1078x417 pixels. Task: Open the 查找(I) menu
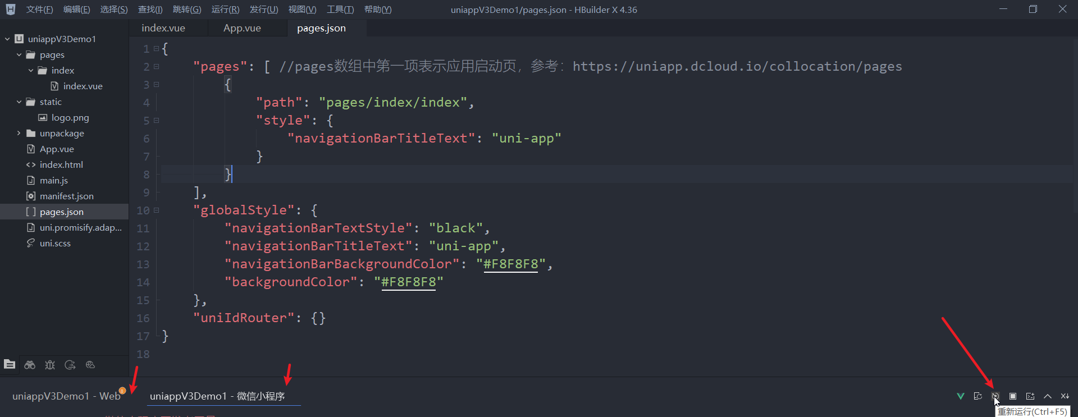[x=150, y=10]
